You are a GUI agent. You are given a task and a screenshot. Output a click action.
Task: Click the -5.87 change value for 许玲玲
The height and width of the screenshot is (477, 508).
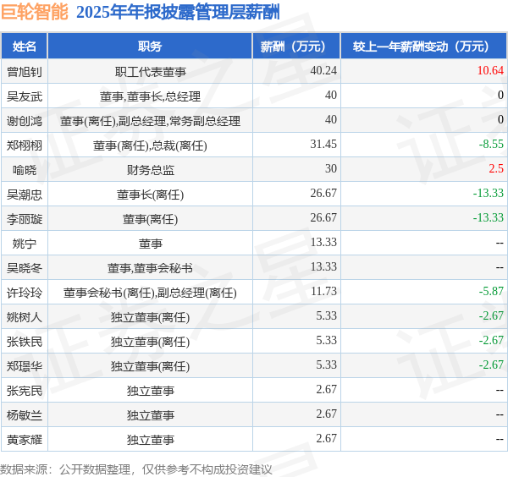pyautogui.click(x=491, y=291)
